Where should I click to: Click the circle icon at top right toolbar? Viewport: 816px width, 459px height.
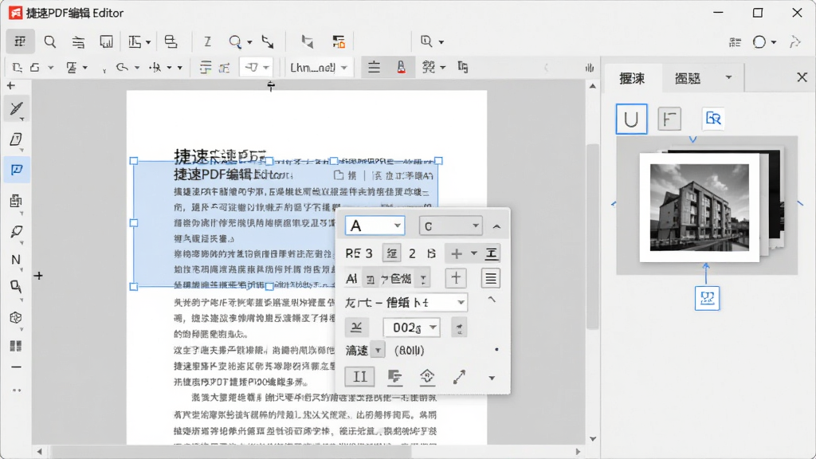click(x=759, y=41)
